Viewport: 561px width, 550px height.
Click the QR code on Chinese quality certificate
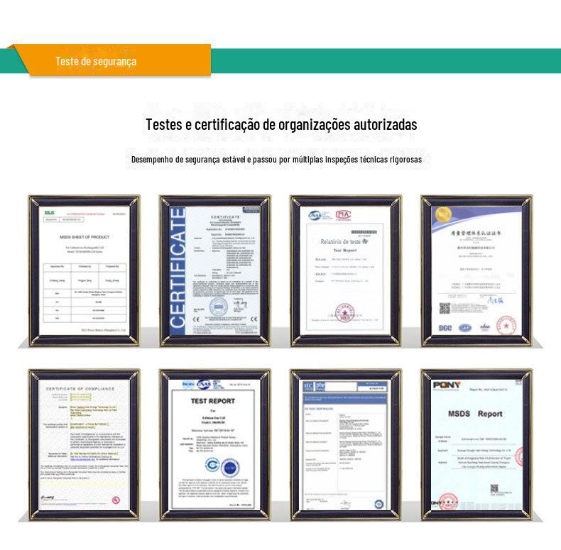tap(445, 309)
